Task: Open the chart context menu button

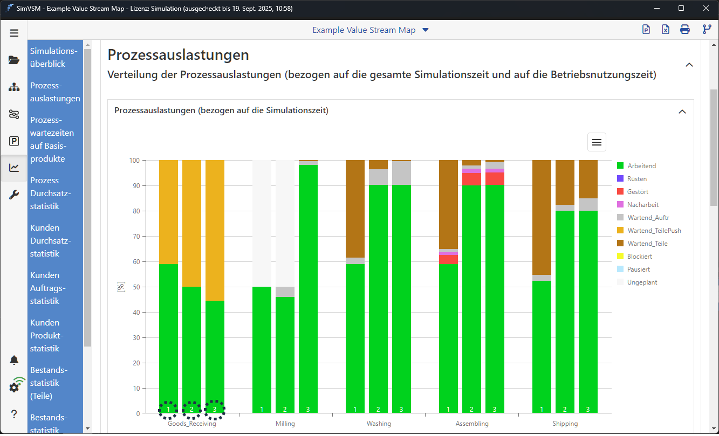Action: tap(596, 142)
